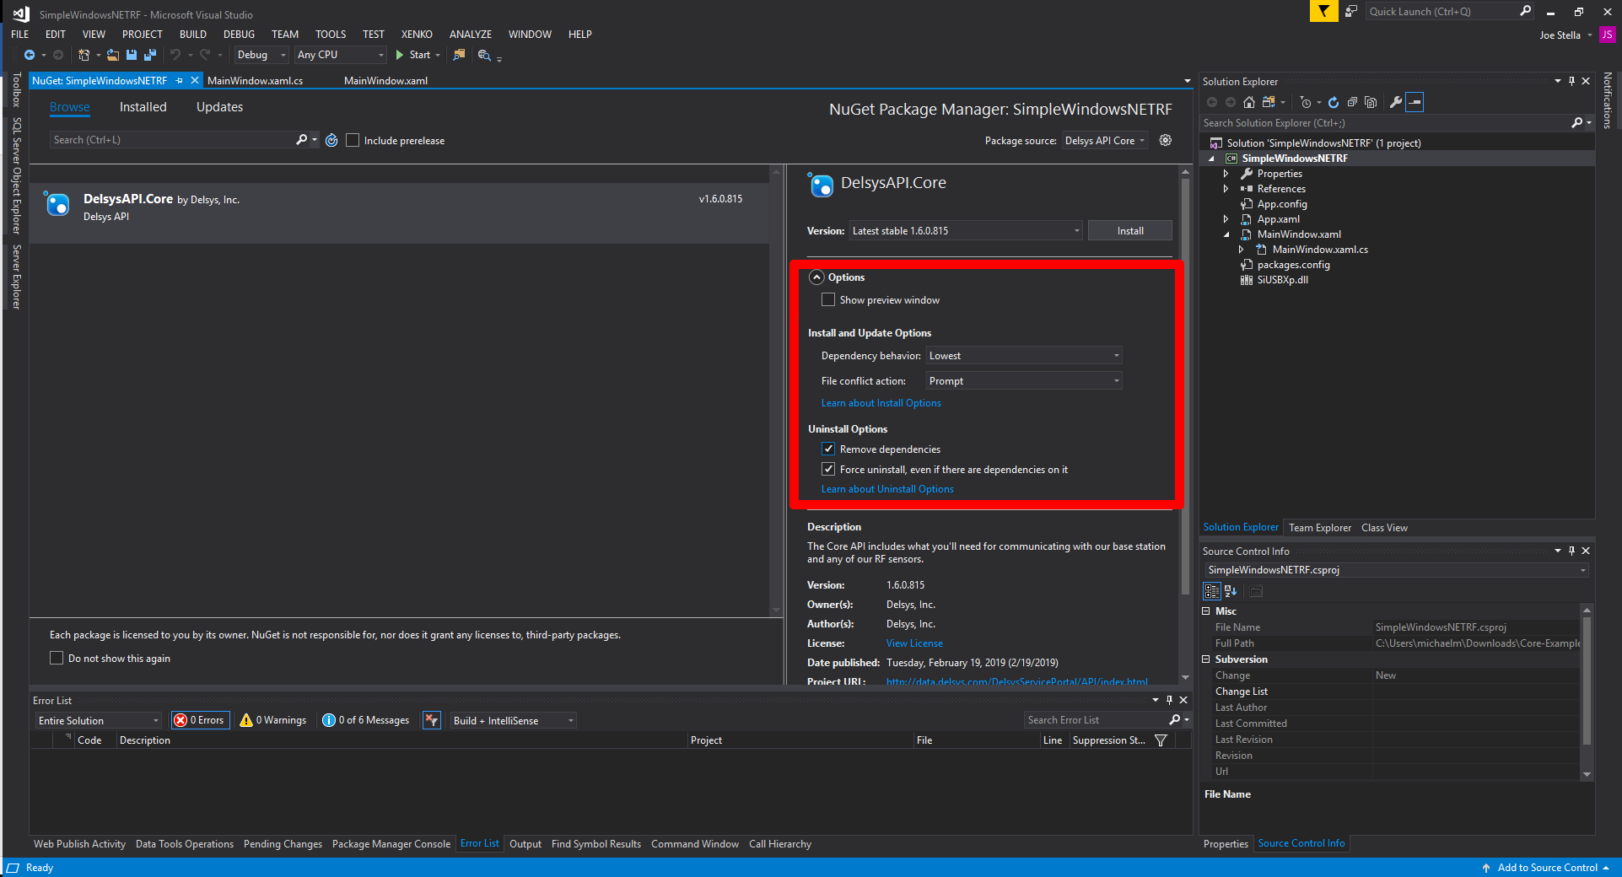Image resolution: width=1622 pixels, height=877 pixels.
Task: Select packages.config in Solution Explorer
Action: pos(1293,265)
